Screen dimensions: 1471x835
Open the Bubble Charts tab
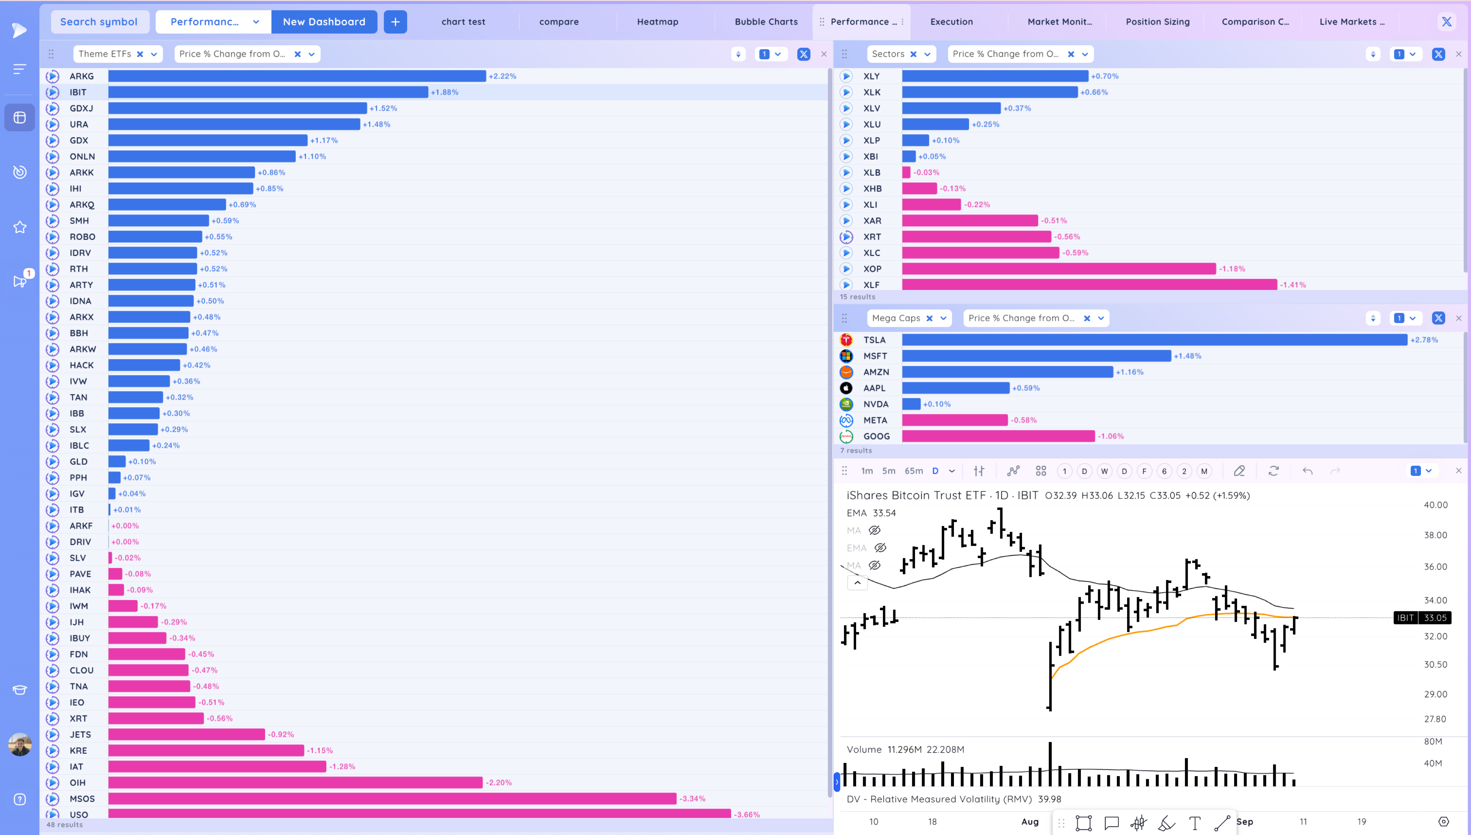(766, 22)
